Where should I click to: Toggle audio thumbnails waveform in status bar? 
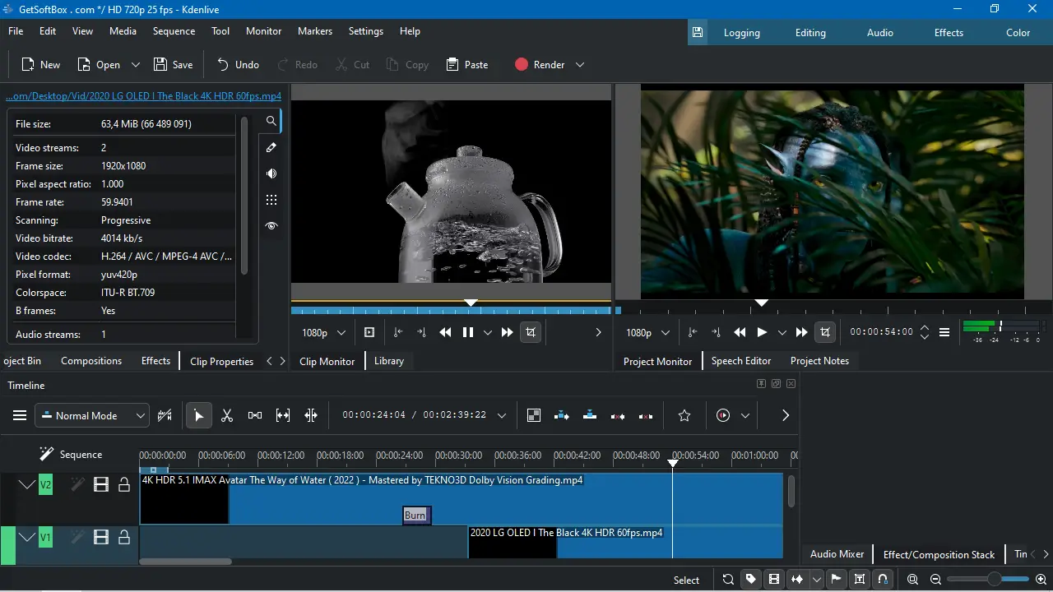point(797,579)
